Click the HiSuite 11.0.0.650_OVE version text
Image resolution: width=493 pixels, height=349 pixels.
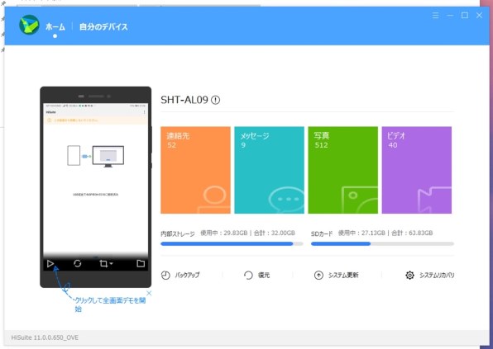[45, 337]
